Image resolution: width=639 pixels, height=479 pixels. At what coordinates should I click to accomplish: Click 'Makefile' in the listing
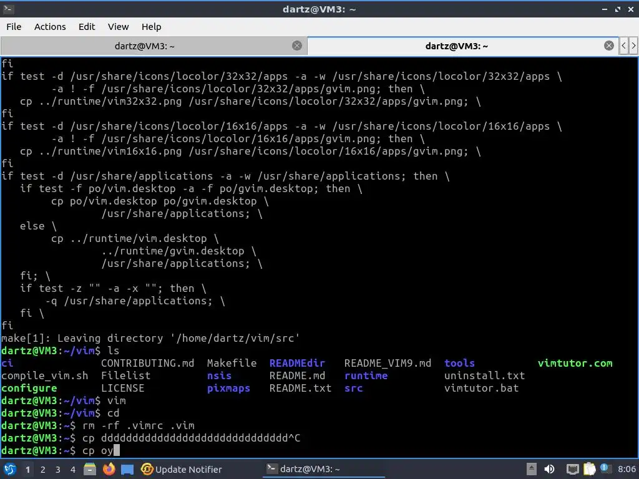(x=232, y=364)
